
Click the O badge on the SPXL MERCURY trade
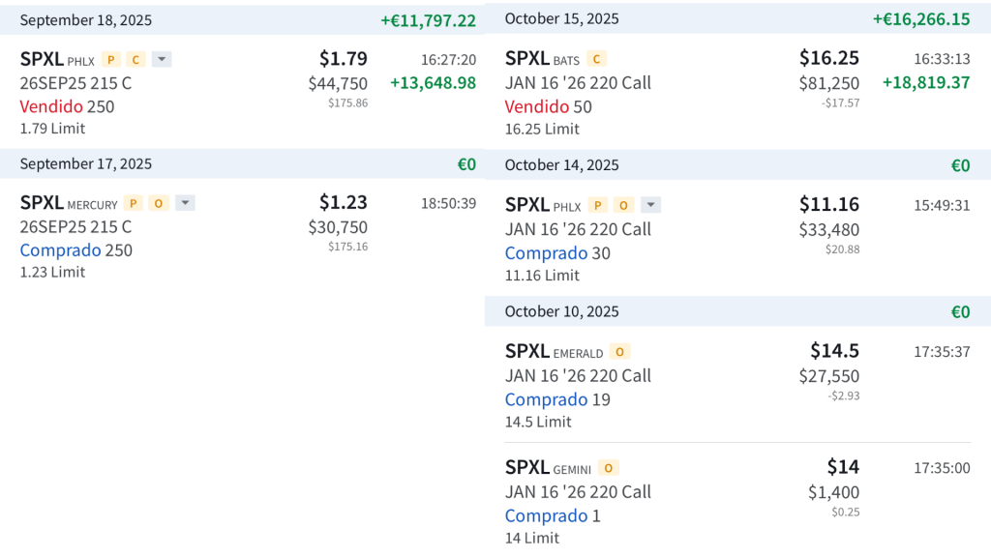(159, 203)
